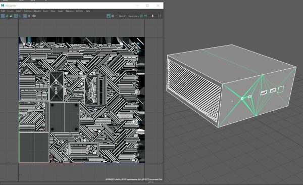Open the View menu in UV Editor
Screen dimensions: 303x185
[53, 11]
